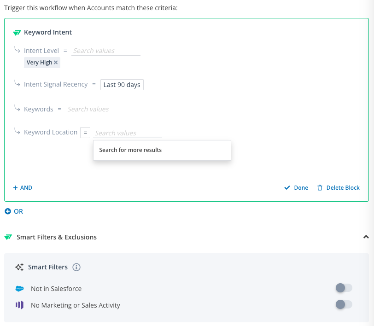Collapse the Smart Filters & Exclusions section
The image size is (374, 326).
[366, 237]
